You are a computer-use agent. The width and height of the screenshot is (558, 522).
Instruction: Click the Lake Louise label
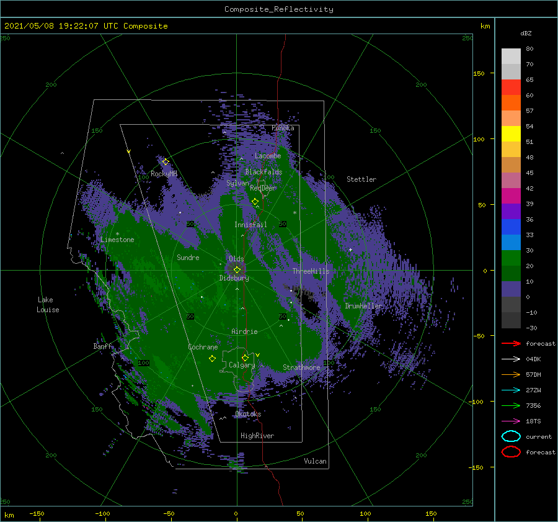point(48,305)
